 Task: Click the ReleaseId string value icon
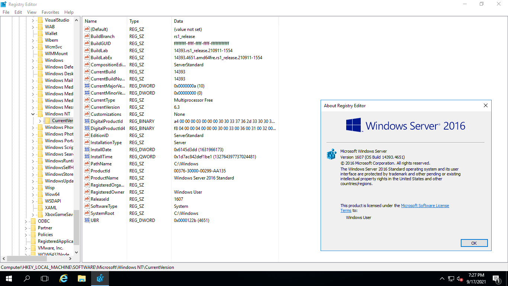coord(87,199)
